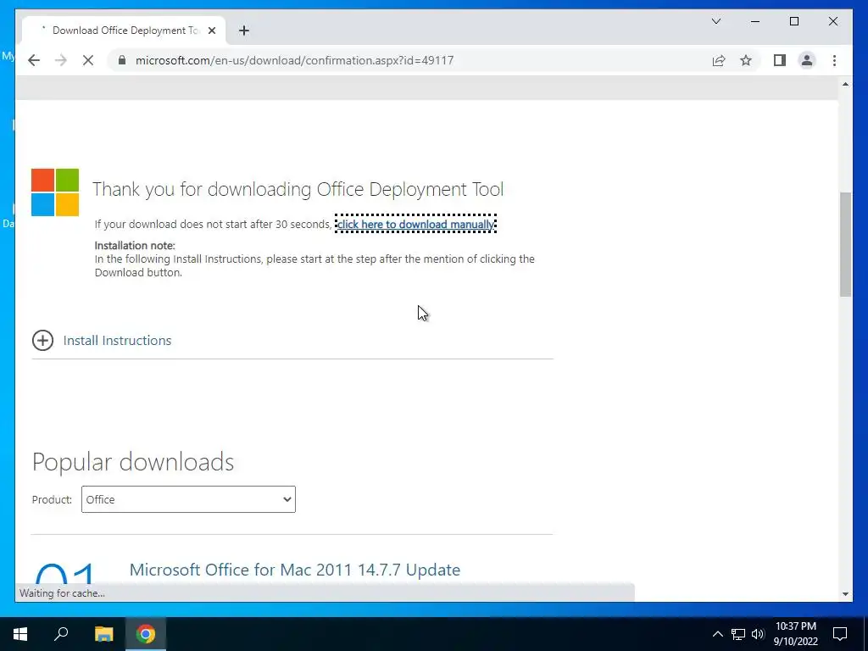Open a new tab with the plus button

coord(244,31)
